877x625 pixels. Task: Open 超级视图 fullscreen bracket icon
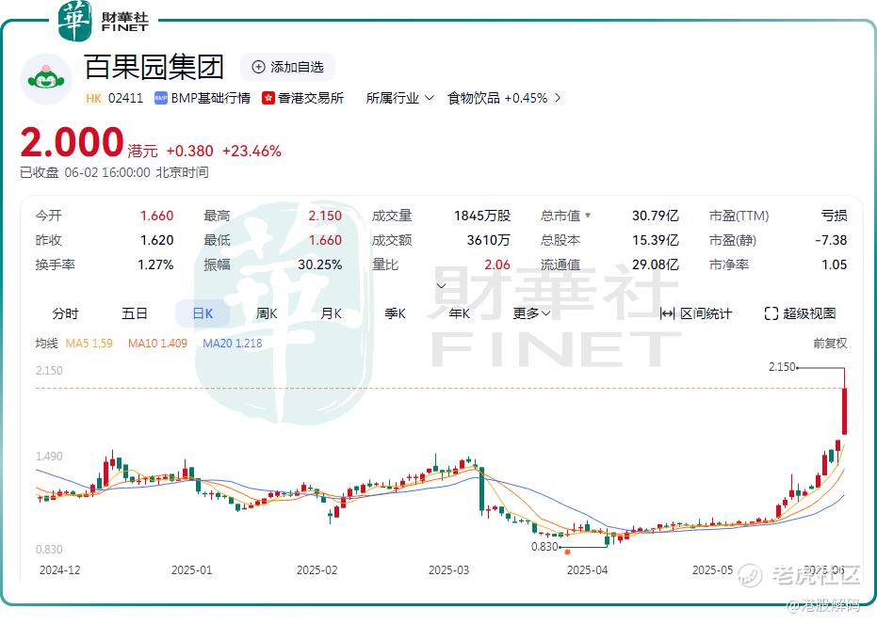[x=771, y=313]
